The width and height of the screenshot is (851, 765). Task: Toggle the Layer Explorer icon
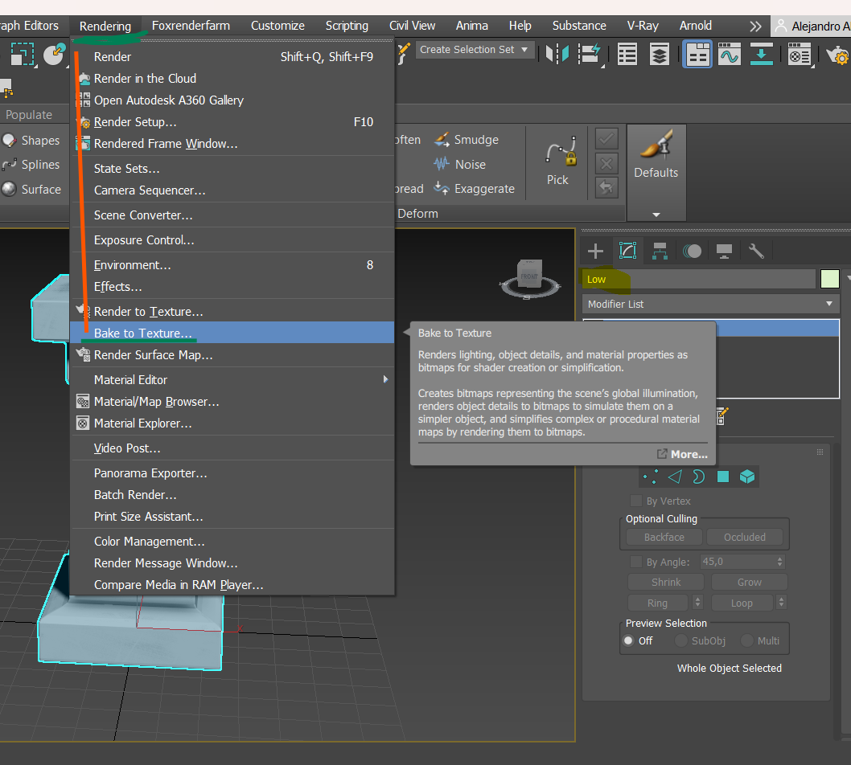(x=660, y=55)
